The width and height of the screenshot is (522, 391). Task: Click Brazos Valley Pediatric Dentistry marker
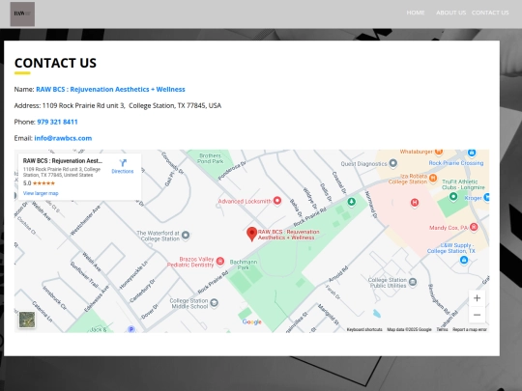pyautogui.click(x=219, y=262)
